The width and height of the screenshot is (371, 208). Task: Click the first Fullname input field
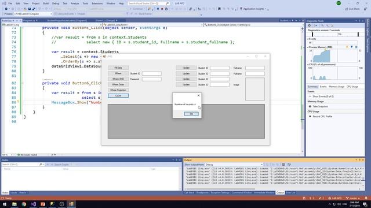point(255,68)
